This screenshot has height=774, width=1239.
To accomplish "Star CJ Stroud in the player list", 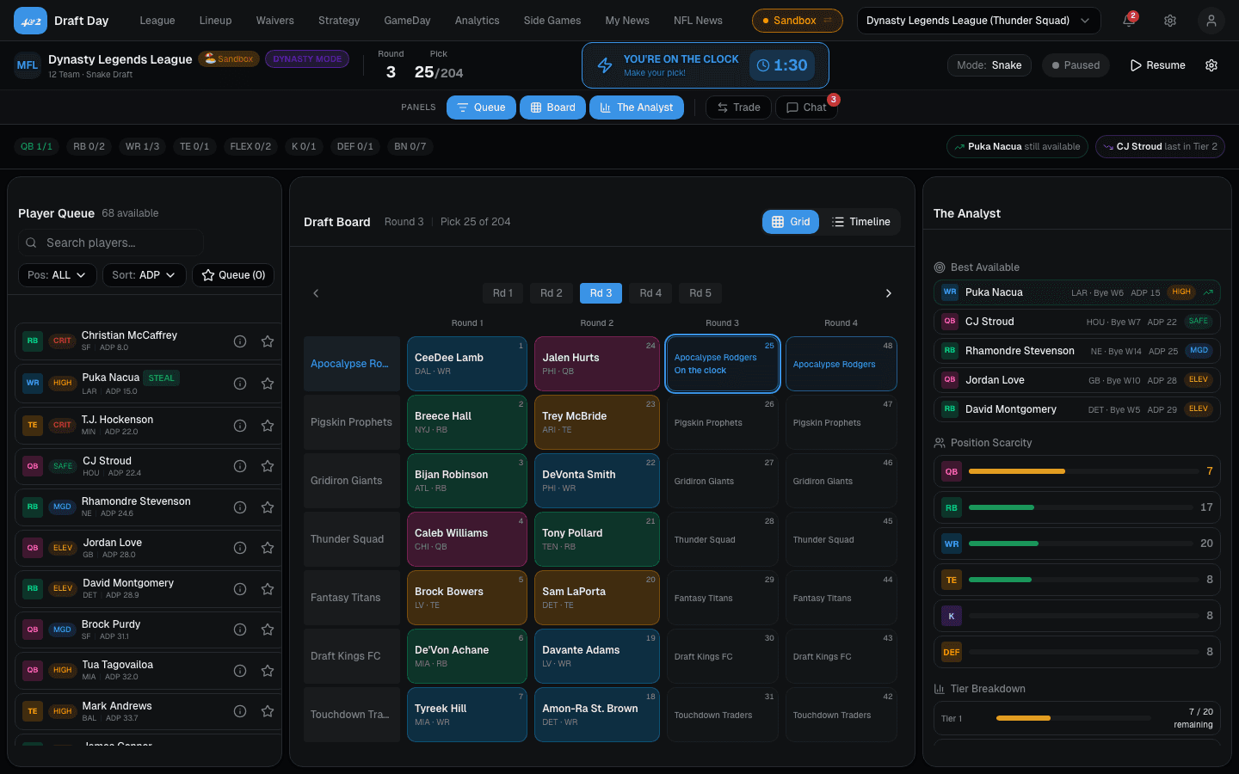I will (268, 466).
